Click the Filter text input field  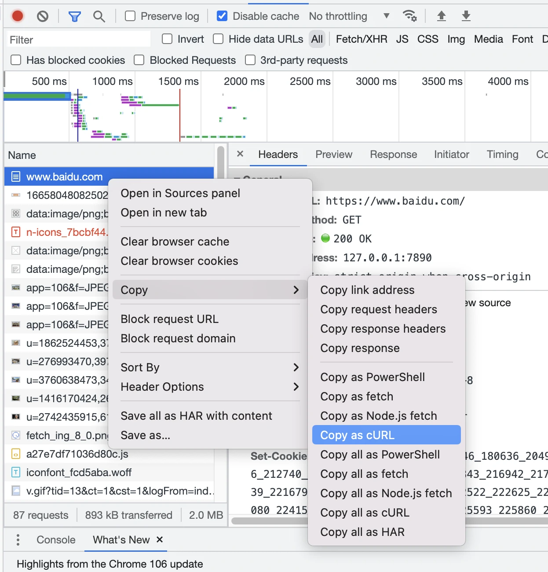click(x=78, y=40)
